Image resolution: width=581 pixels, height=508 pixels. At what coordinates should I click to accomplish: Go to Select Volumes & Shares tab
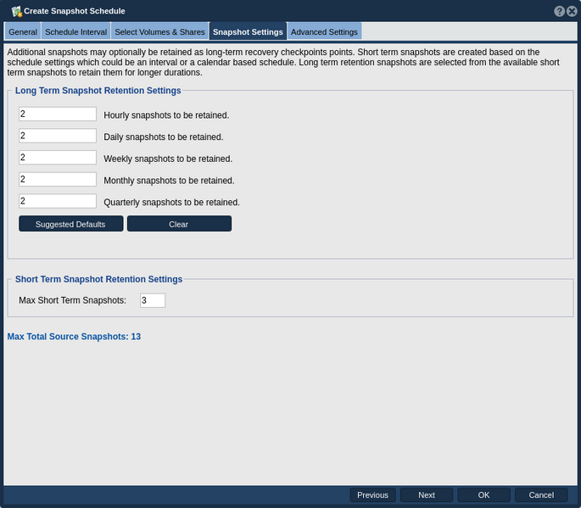click(159, 32)
